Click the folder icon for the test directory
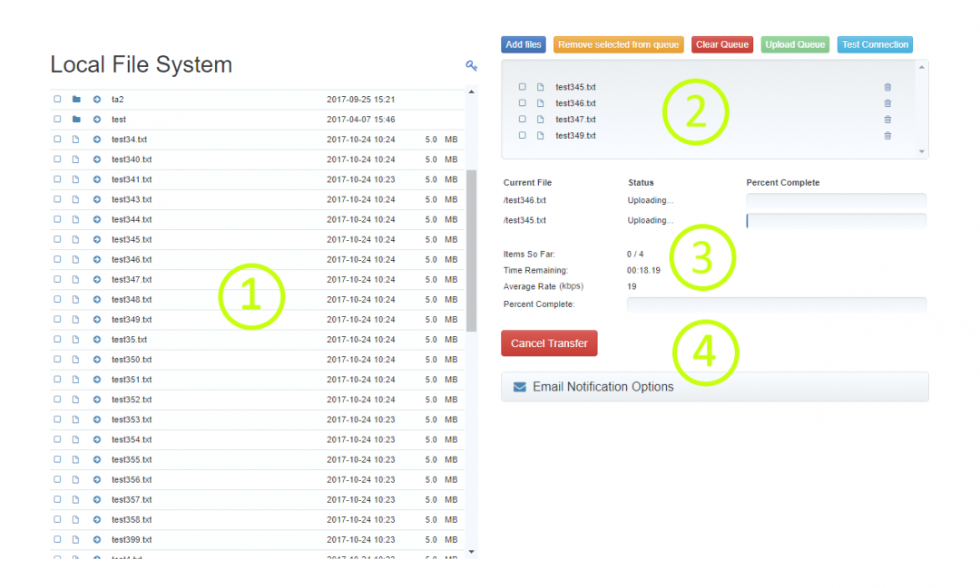Image resolution: width=980 pixels, height=588 pixels. point(76,120)
